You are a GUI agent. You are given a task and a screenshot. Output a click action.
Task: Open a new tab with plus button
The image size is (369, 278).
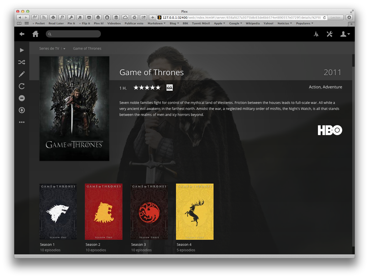351,24
